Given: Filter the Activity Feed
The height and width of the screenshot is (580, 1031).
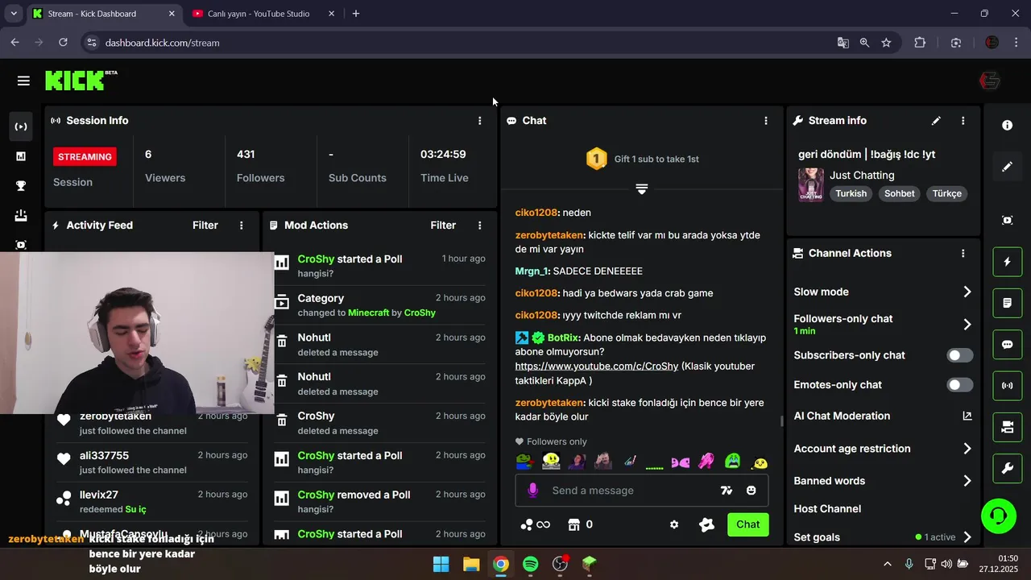Looking at the screenshot, I should (205, 226).
